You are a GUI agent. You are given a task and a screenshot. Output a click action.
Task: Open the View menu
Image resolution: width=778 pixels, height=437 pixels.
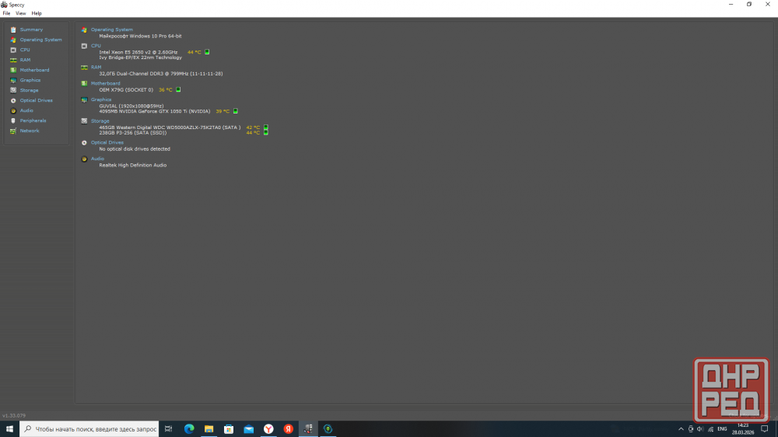point(21,13)
